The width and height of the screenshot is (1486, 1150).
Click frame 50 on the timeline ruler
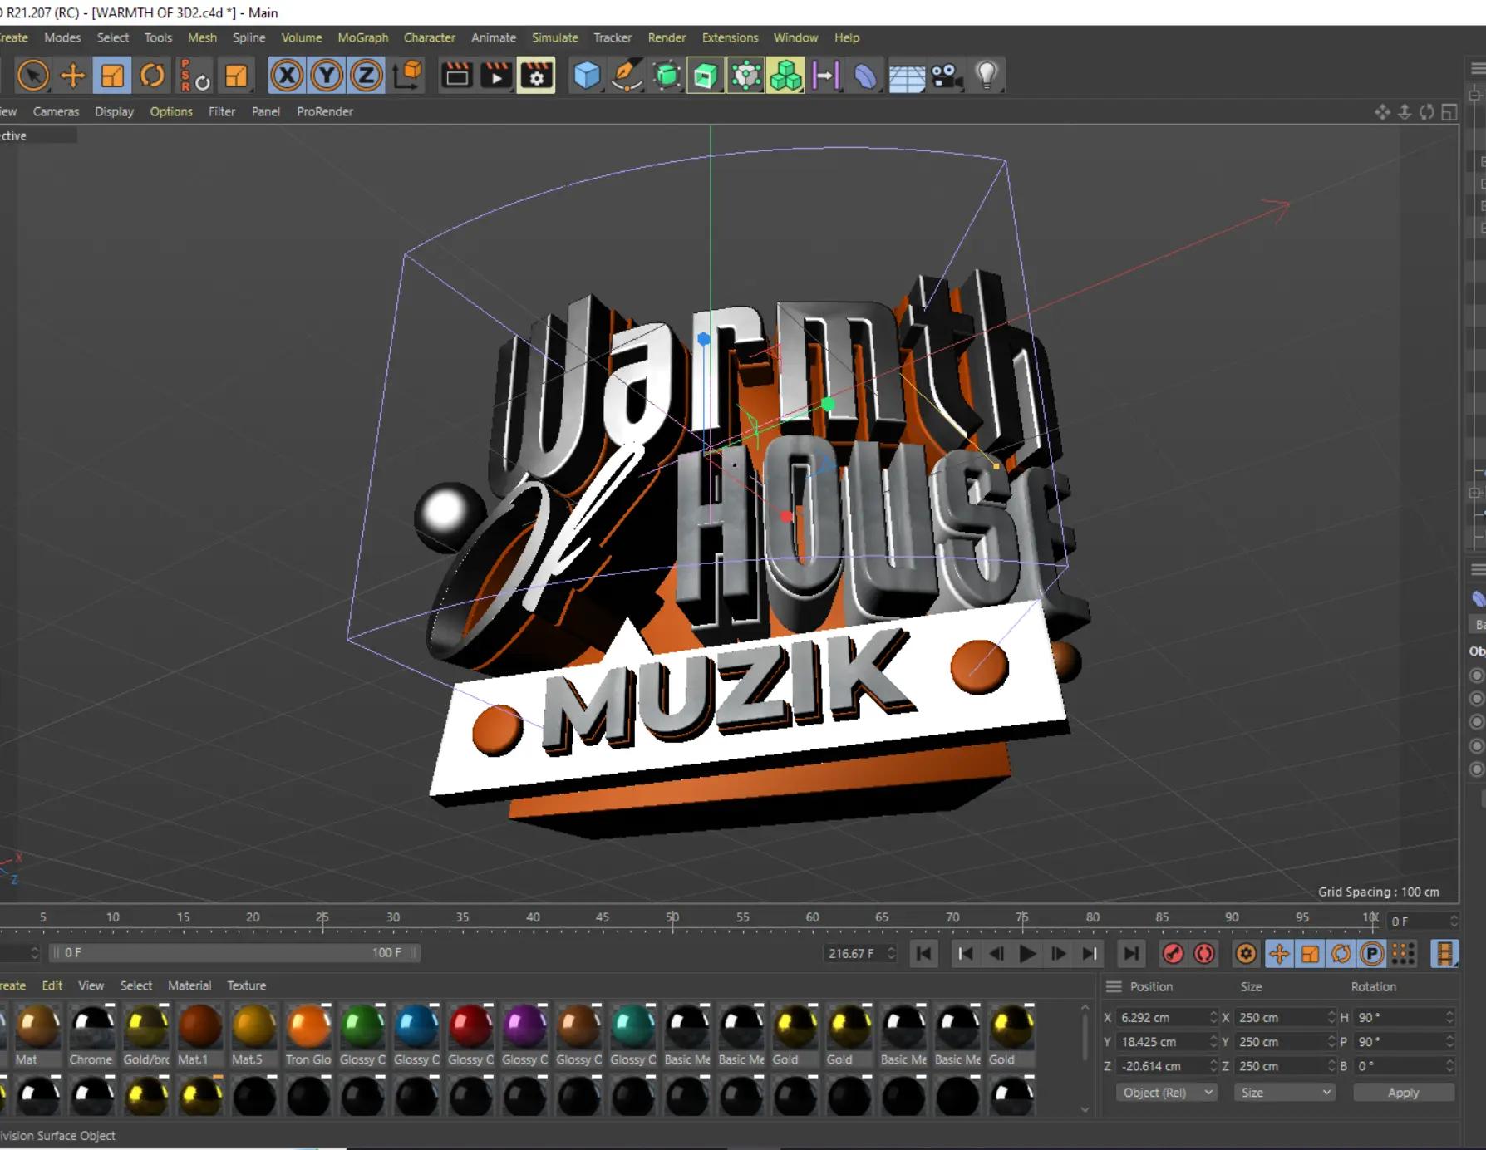[x=672, y=918]
